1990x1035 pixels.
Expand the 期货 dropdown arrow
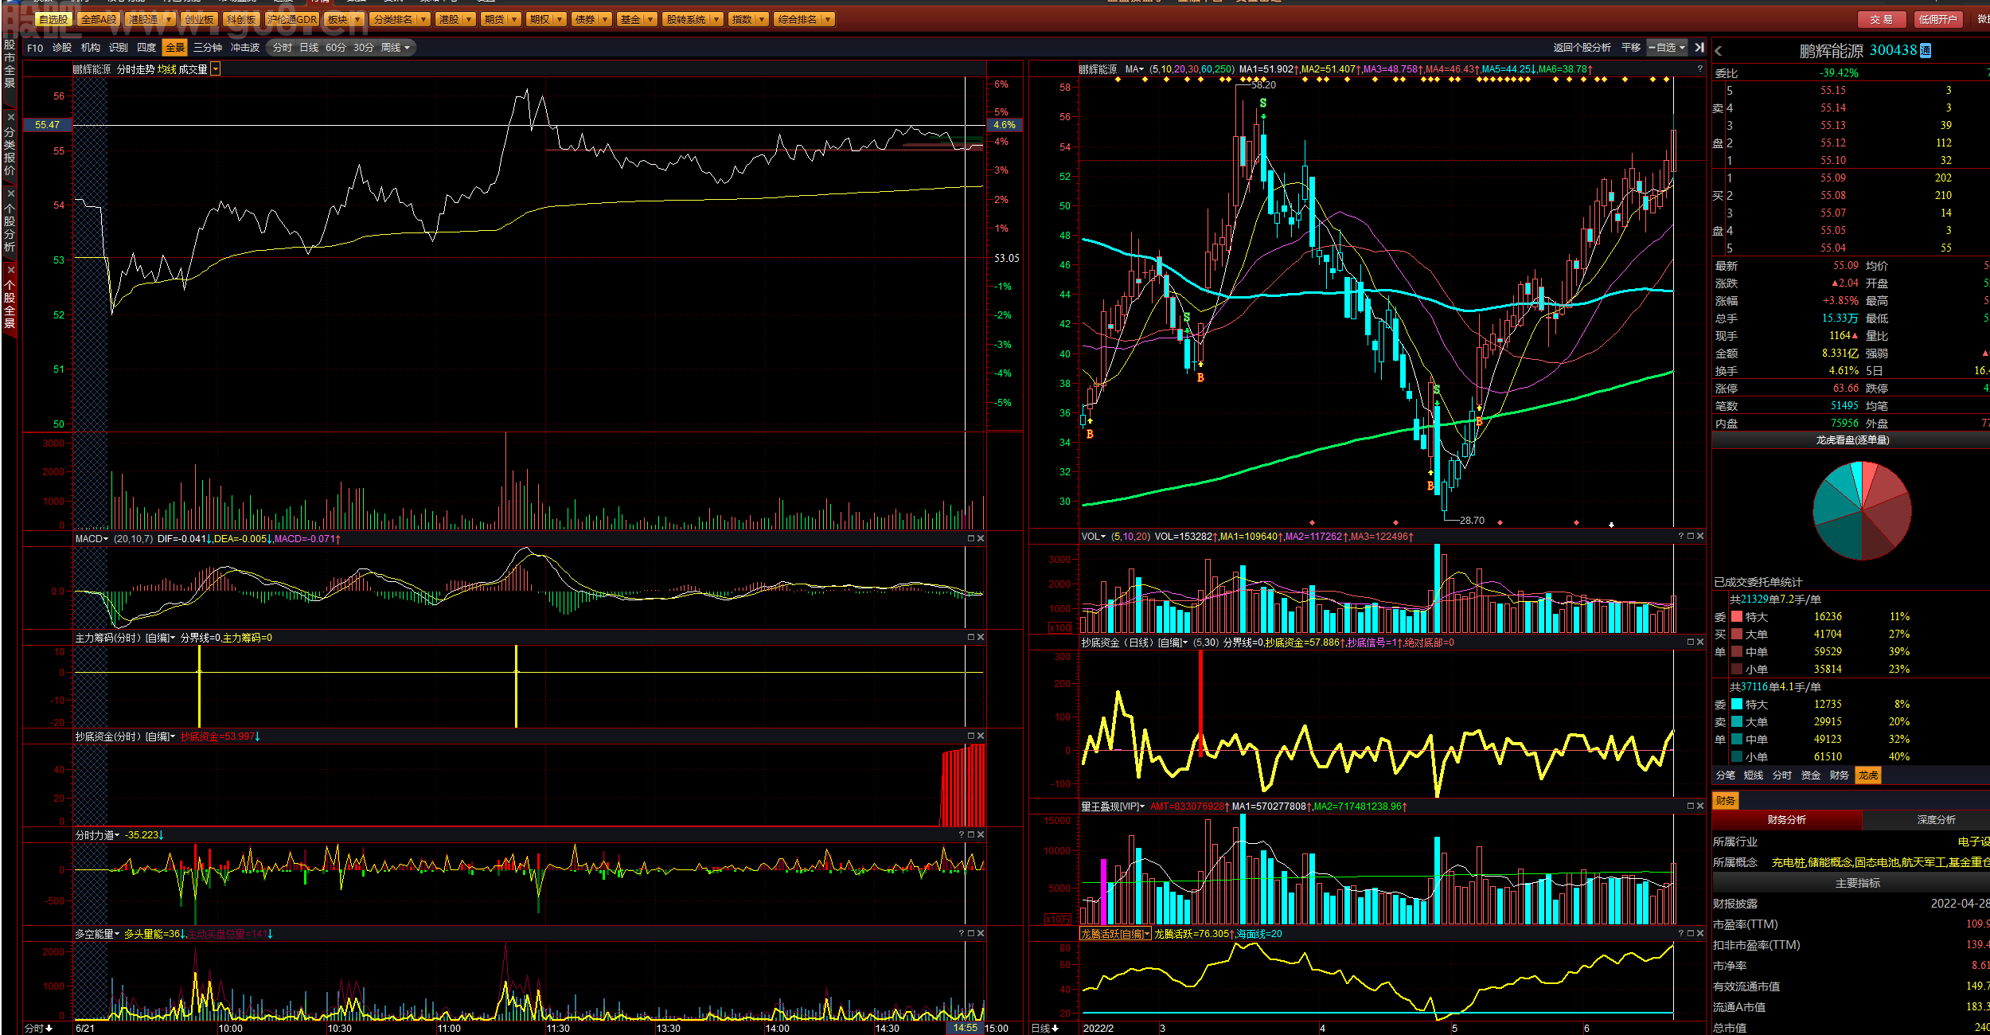click(x=514, y=19)
